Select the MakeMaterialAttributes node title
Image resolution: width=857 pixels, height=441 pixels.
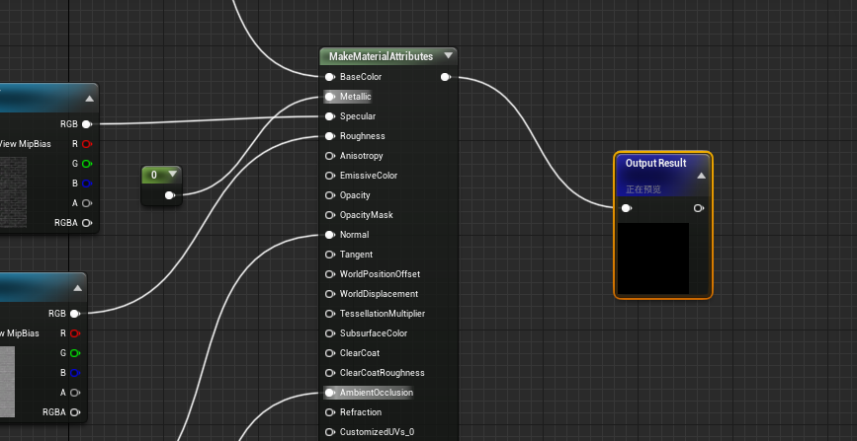[381, 56]
